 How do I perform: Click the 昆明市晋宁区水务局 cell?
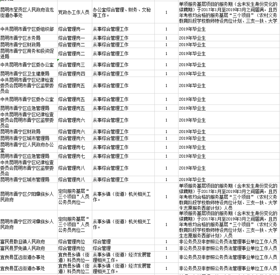coord(28,38)
